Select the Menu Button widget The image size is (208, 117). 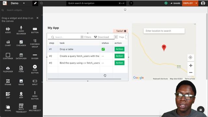coord(35,96)
